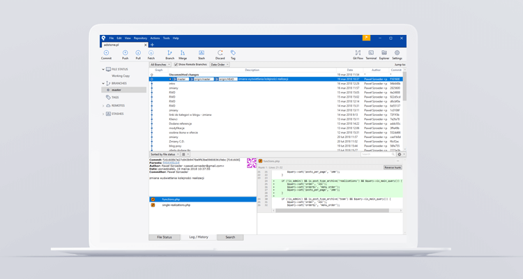Open Explorer from the toolbar
The height and width of the screenshot is (279, 523).
(x=384, y=54)
